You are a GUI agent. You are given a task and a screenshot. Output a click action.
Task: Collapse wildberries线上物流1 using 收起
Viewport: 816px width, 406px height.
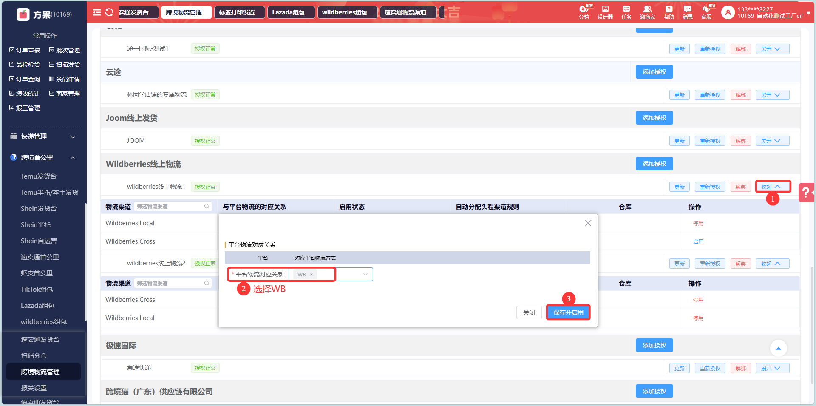(x=773, y=187)
